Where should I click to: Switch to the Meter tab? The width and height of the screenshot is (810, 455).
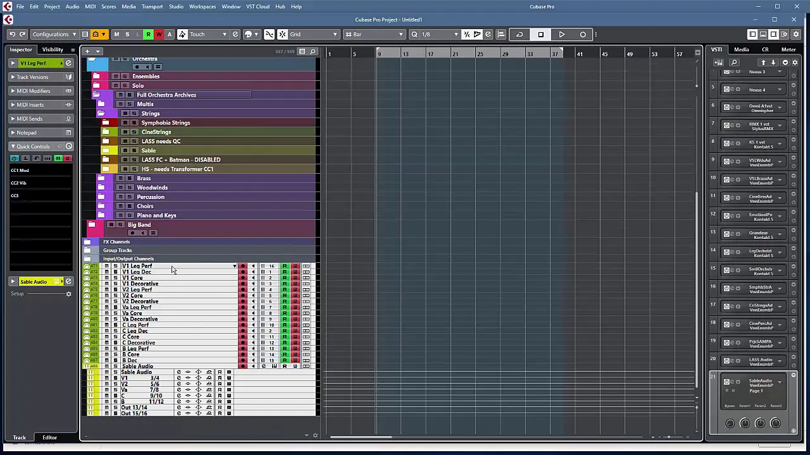(x=788, y=49)
